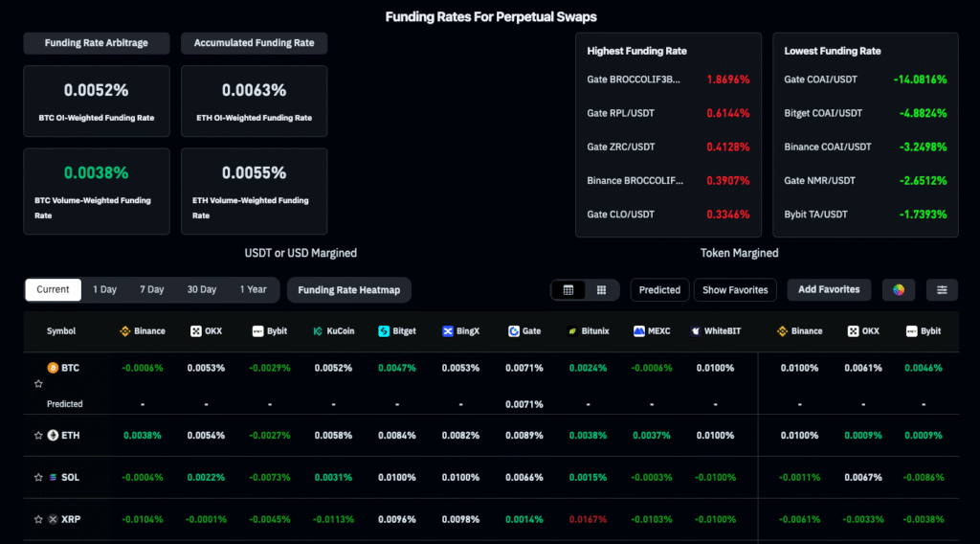Viewport: 980px width, 544px height.
Task: Click token-margined Bybit logo in header
Action: 911,331
